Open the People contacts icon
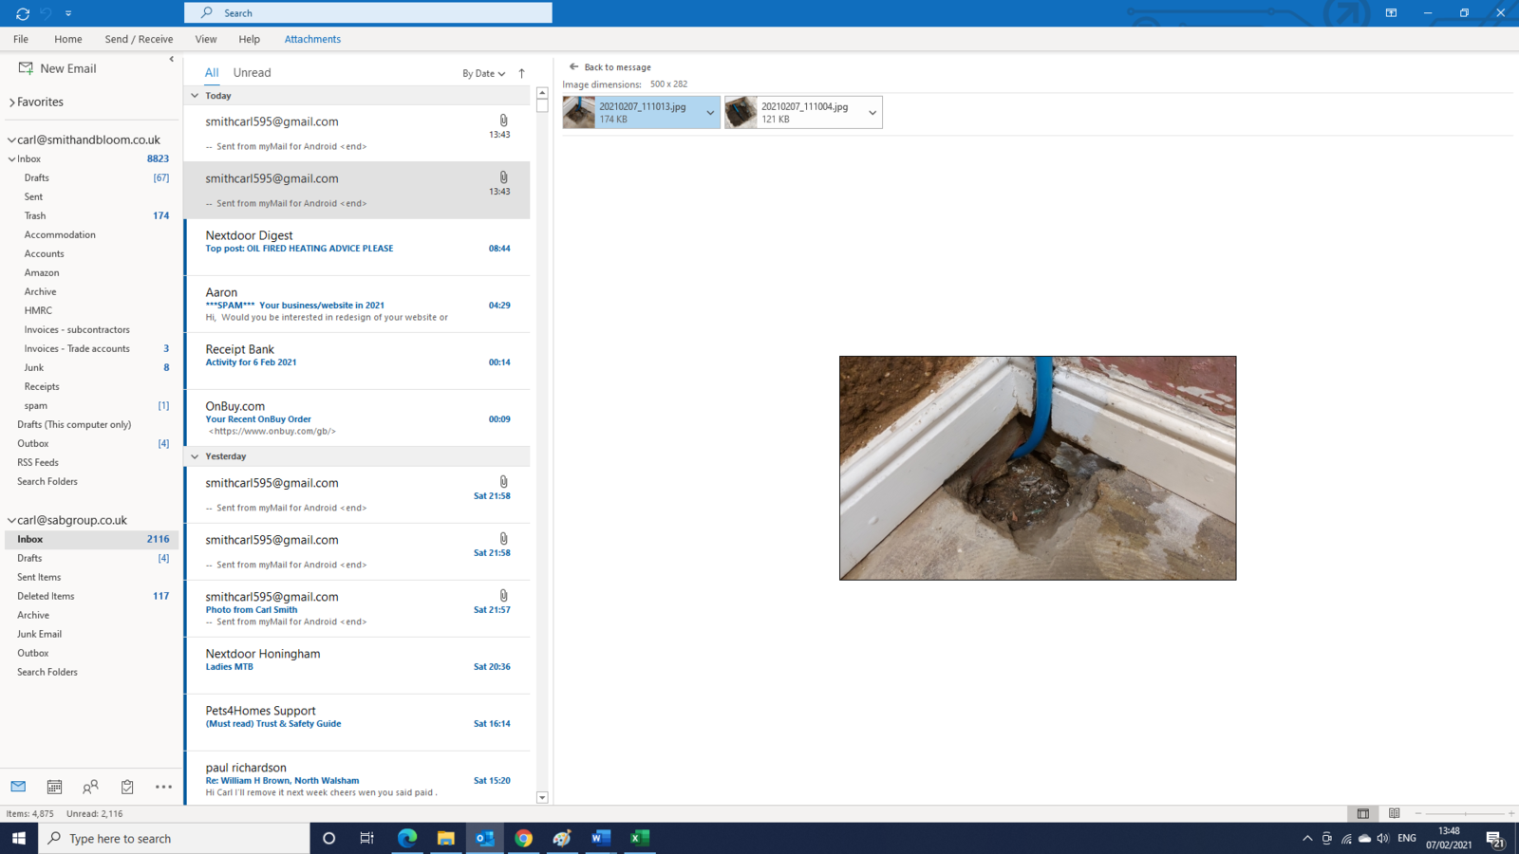This screenshot has width=1519, height=854. (x=90, y=787)
